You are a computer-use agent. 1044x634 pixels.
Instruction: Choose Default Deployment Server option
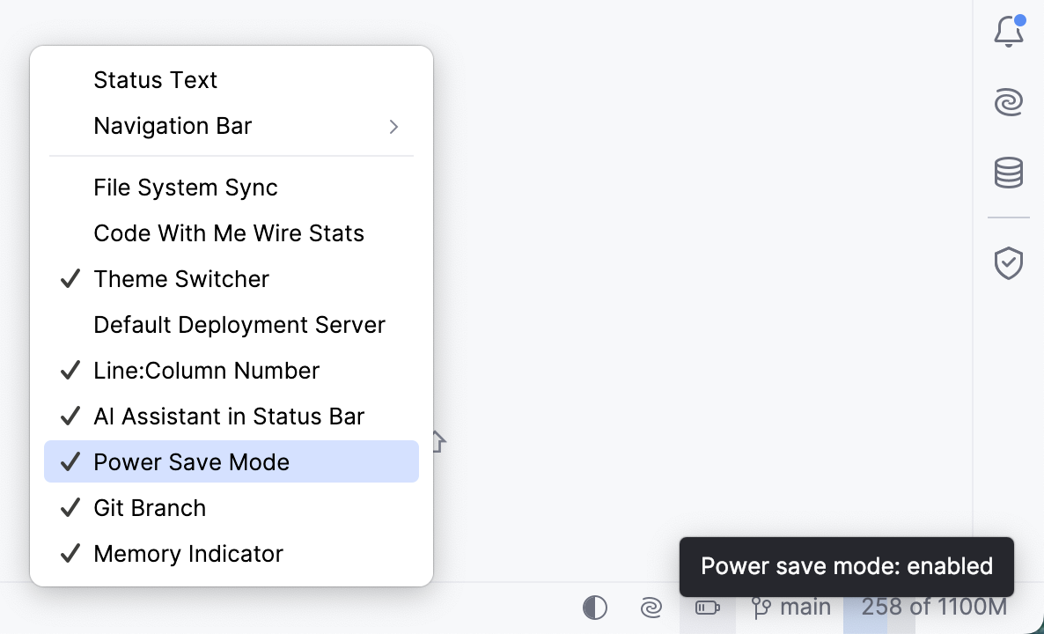coord(239,324)
